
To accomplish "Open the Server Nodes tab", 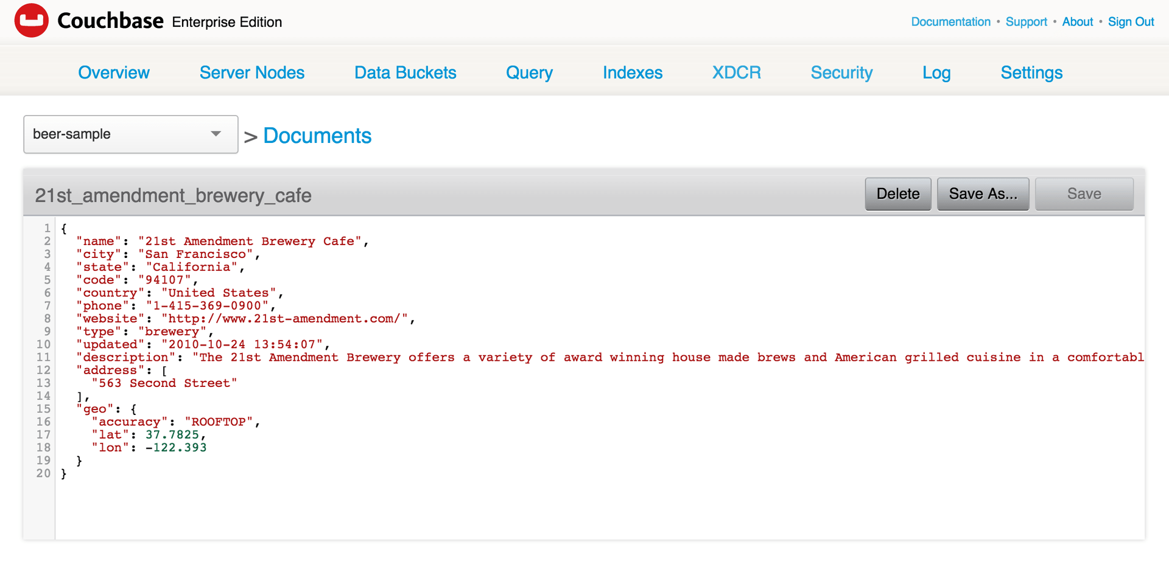I will [251, 72].
